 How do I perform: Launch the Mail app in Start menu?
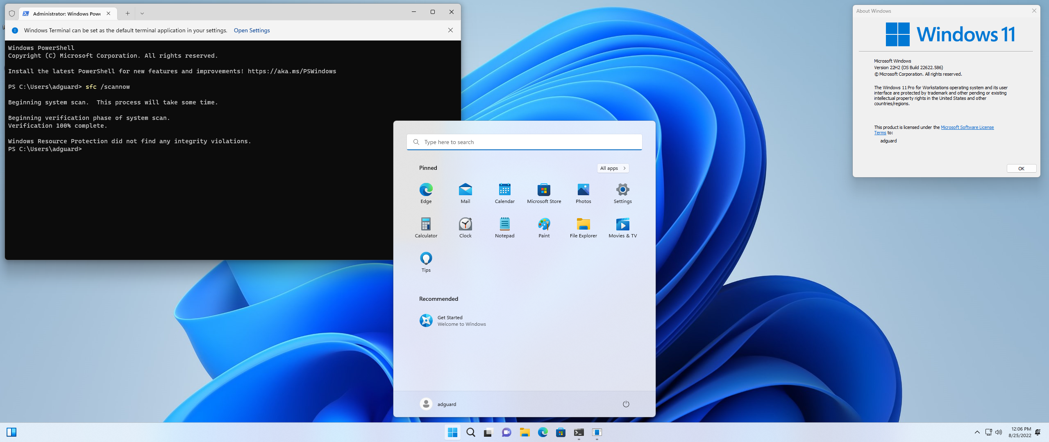click(x=465, y=193)
